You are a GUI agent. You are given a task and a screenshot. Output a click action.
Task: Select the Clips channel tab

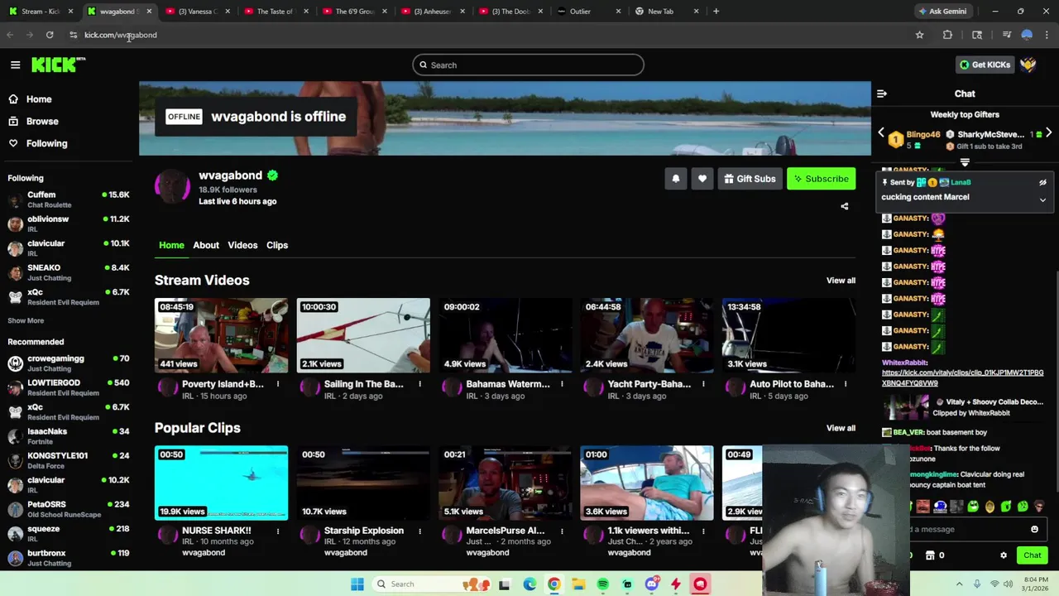(x=277, y=245)
